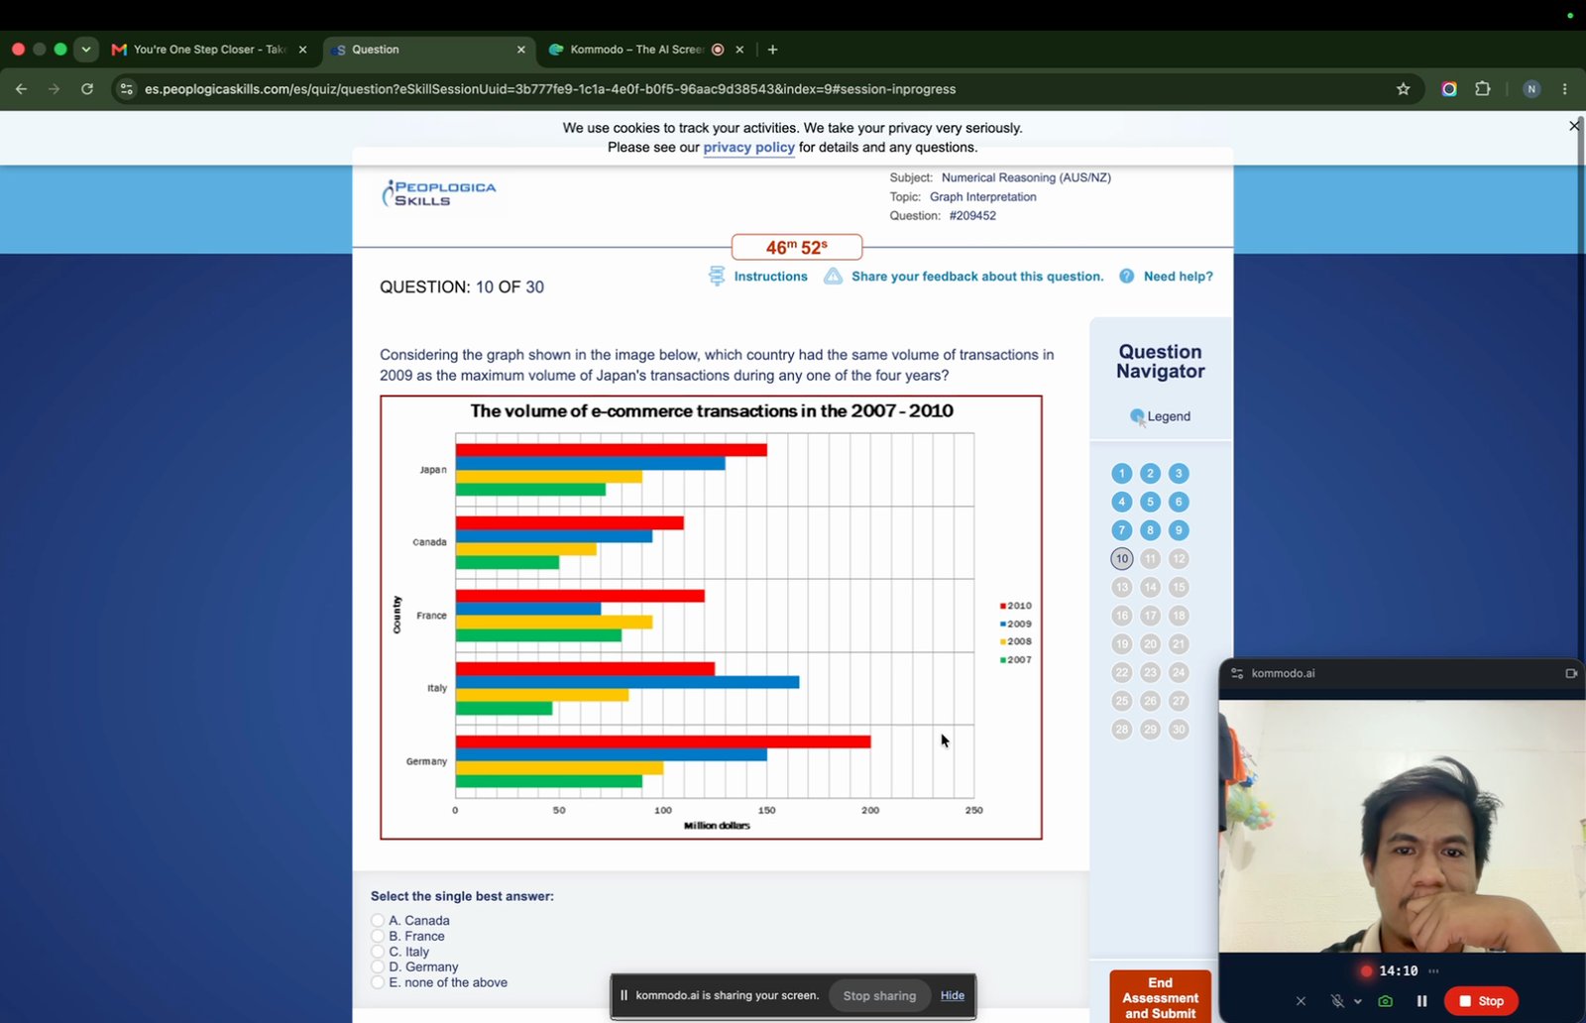Screen dimensions: 1586x1023
Task: Click the Instructions scroll icon
Action: click(x=717, y=276)
